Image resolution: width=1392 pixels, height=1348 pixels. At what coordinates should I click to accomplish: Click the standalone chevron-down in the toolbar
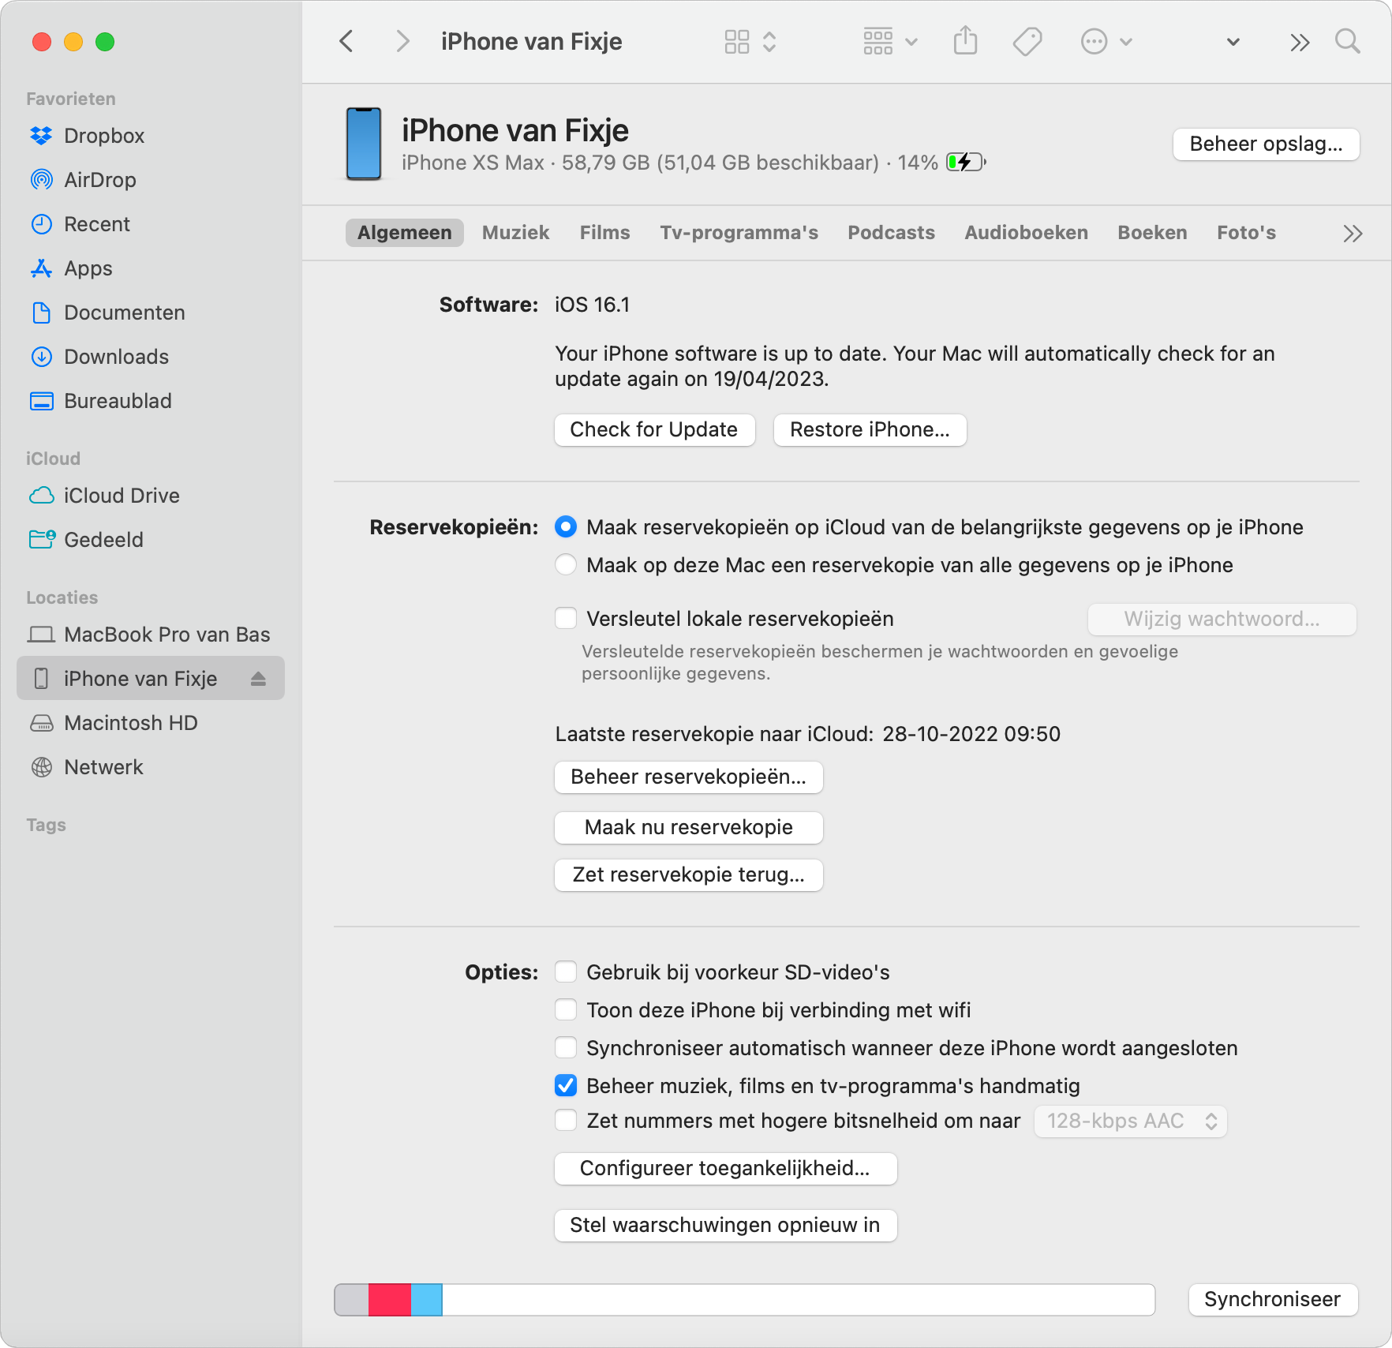coord(1233,42)
